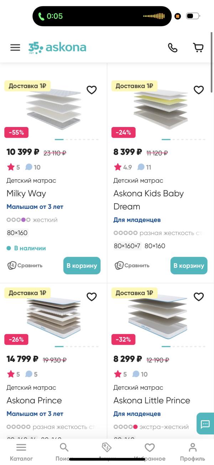This screenshot has height=465, width=214.
Task: Open the Профиль tab
Action: [x=193, y=452]
